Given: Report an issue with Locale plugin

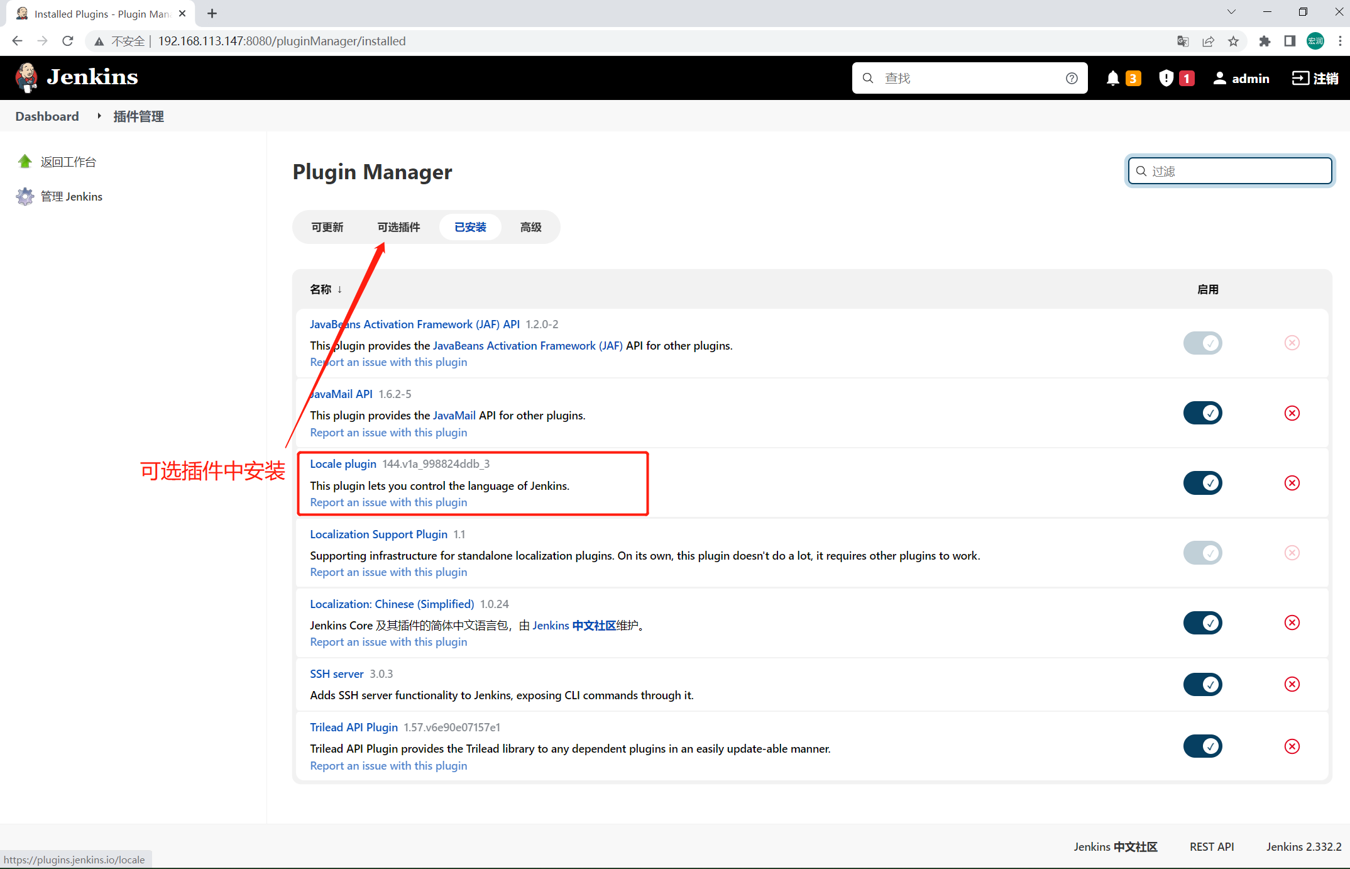Looking at the screenshot, I should coord(388,502).
